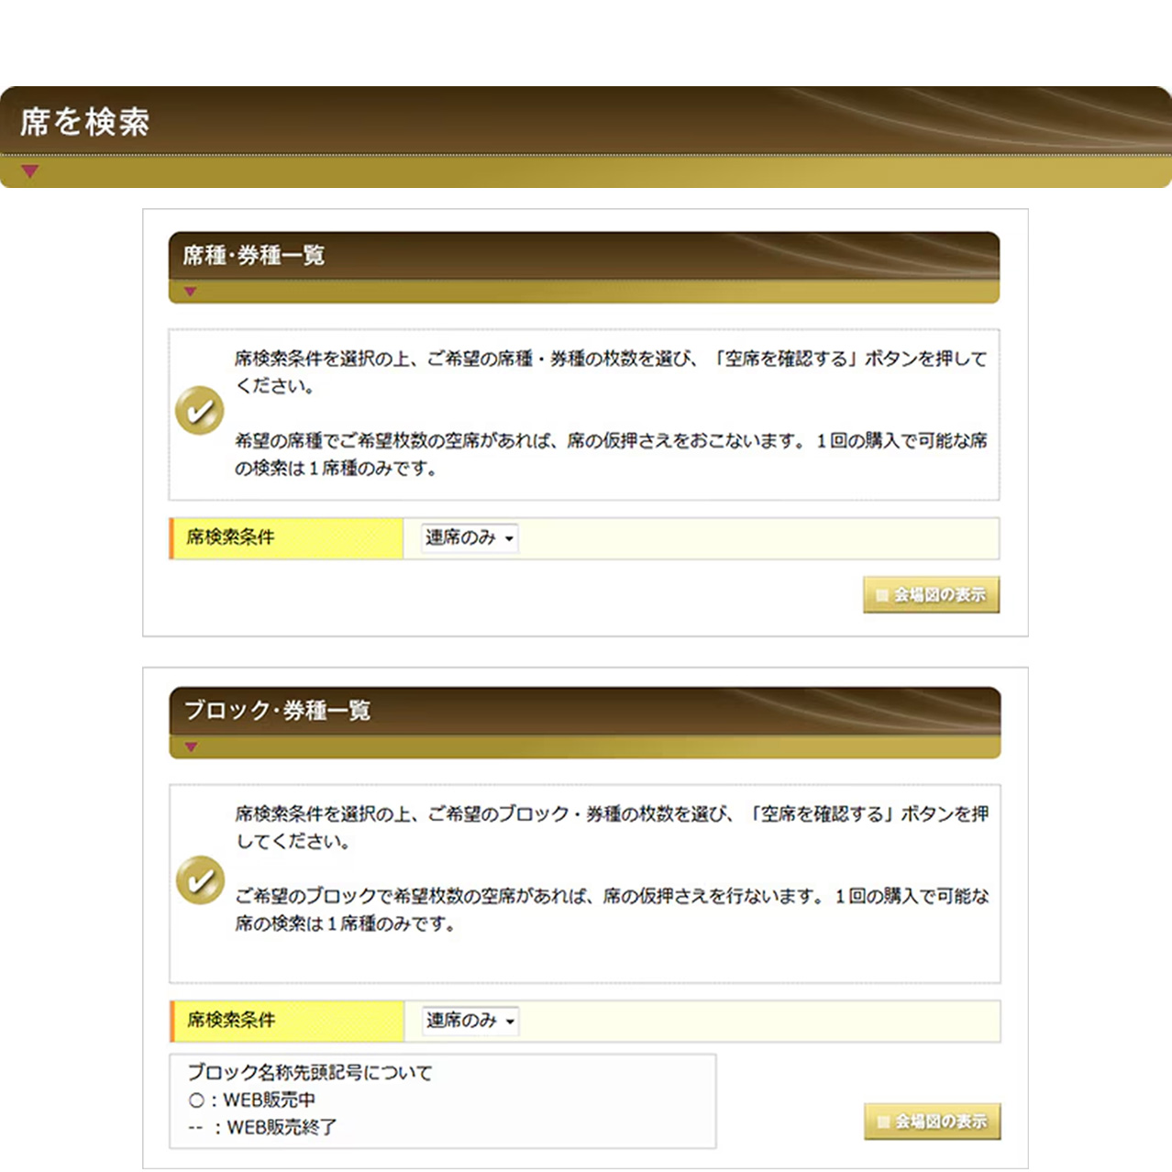Click the 席種・券種一覧 section heading
The width and height of the screenshot is (1172, 1172).
coord(254,255)
